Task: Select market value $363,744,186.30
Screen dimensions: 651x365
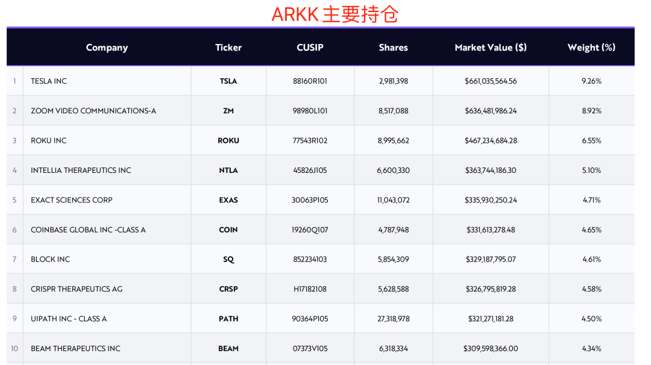Action: pyautogui.click(x=491, y=170)
